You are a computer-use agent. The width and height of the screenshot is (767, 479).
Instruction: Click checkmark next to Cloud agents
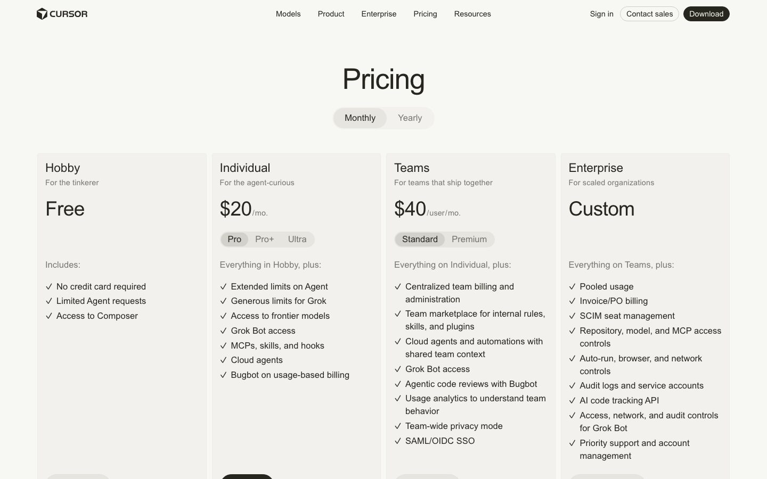(x=223, y=360)
